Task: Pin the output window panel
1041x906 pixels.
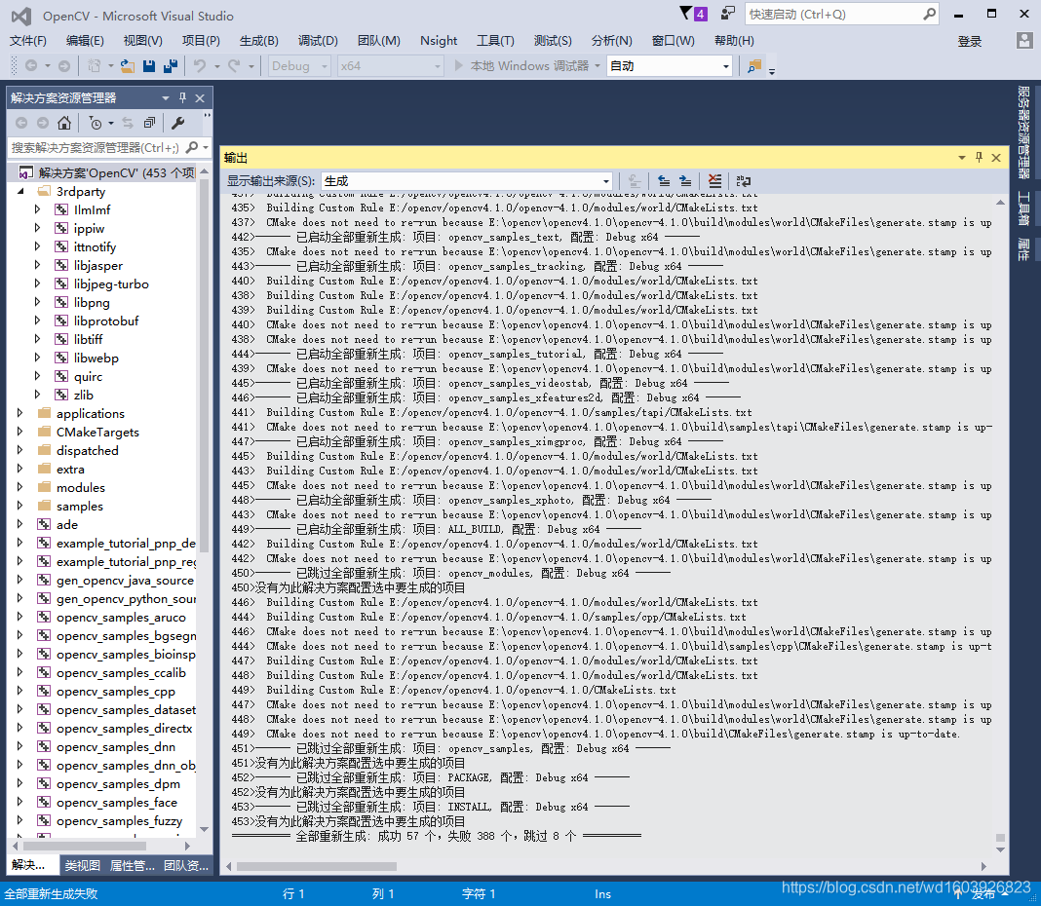Action: click(x=979, y=157)
